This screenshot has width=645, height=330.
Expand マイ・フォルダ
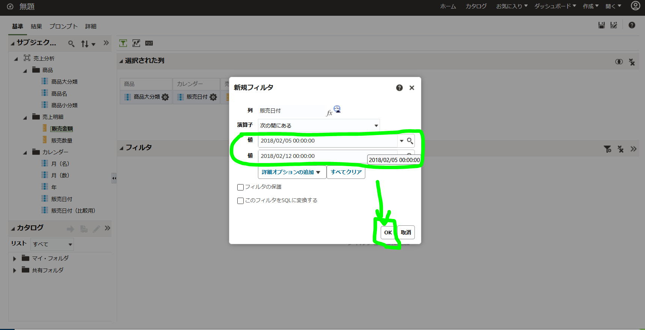tap(15, 259)
